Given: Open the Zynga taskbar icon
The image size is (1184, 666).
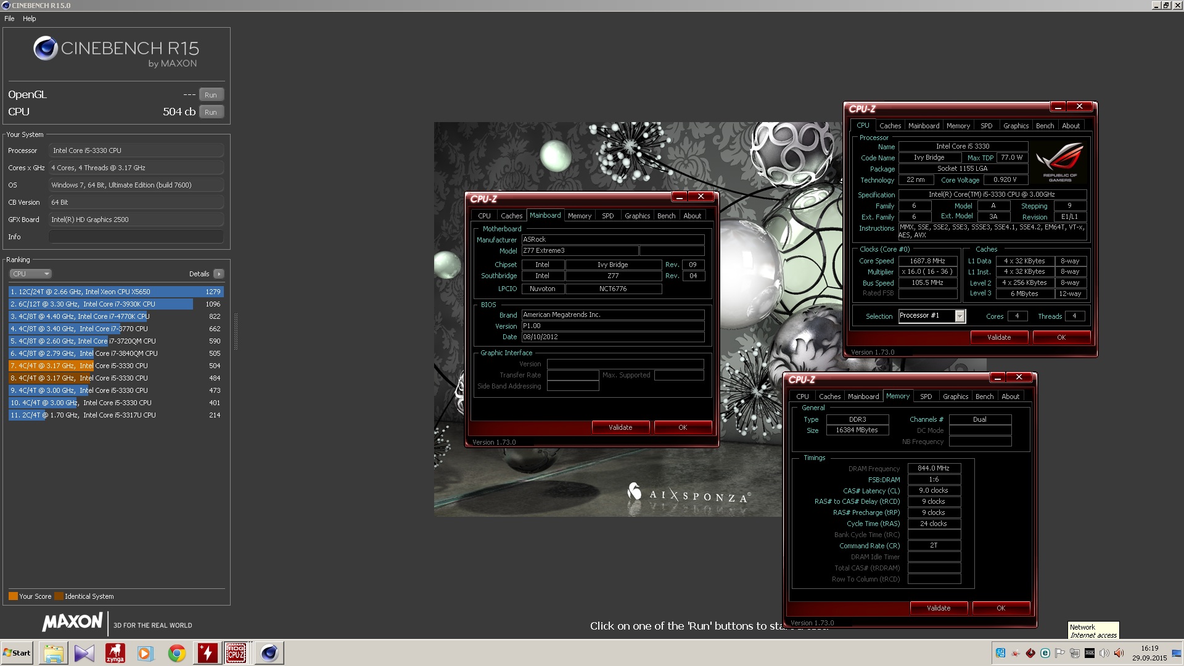Looking at the screenshot, I should point(115,653).
